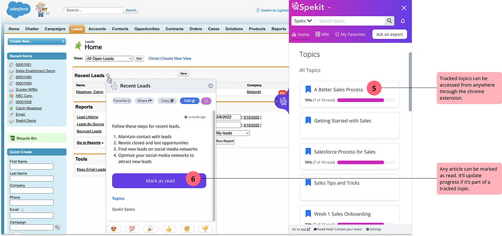Screen dimensions: 502x236
Task: Click the Create New View link
Action: [176, 58]
